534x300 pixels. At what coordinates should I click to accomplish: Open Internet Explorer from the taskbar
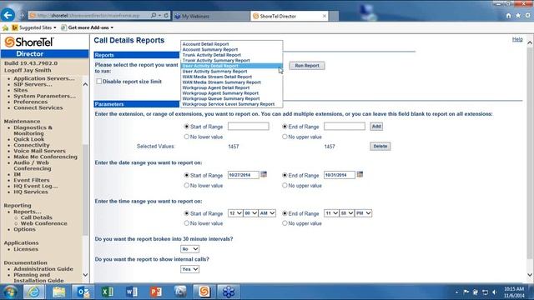33,292
